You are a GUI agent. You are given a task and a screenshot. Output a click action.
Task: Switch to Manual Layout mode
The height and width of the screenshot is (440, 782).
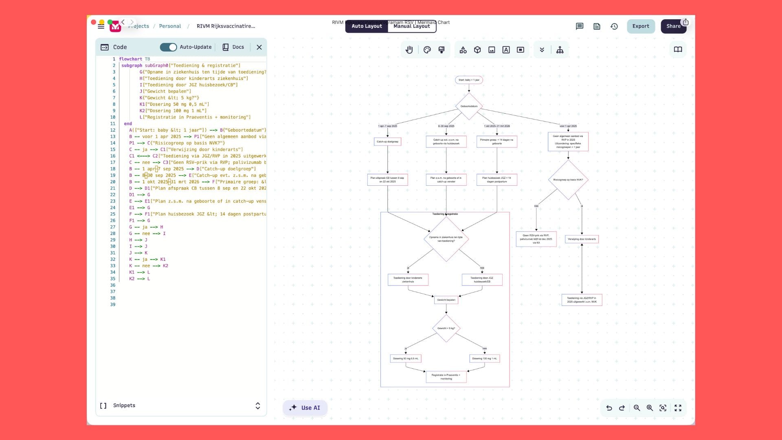coord(411,26)
